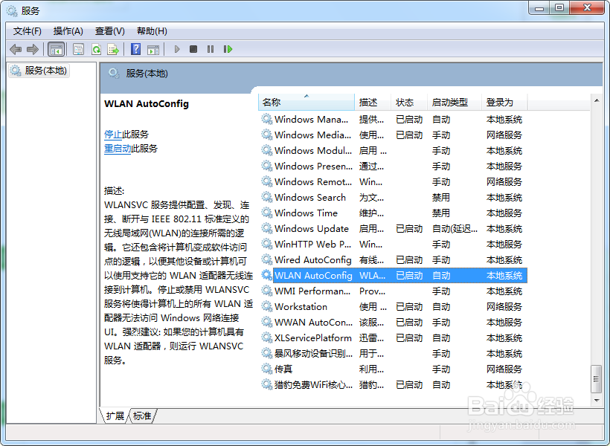
Task: Maximize the 服务 window
Action: tap(559, 8)
